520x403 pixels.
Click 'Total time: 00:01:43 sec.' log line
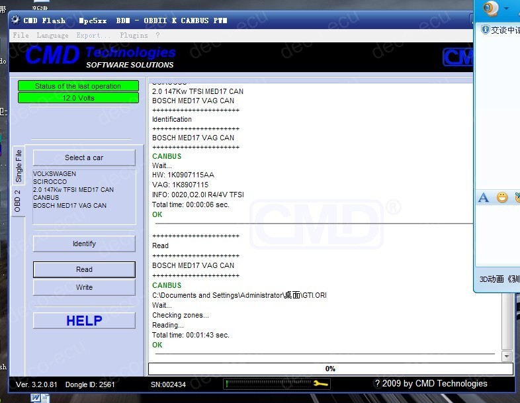coord(191,335)
